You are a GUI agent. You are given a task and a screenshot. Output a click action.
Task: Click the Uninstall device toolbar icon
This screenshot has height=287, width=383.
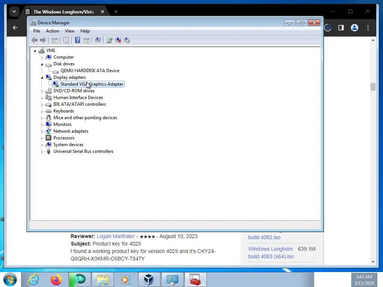pos(118,40)
